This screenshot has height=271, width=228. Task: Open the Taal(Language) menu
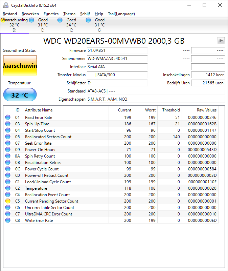pos(121,14)
